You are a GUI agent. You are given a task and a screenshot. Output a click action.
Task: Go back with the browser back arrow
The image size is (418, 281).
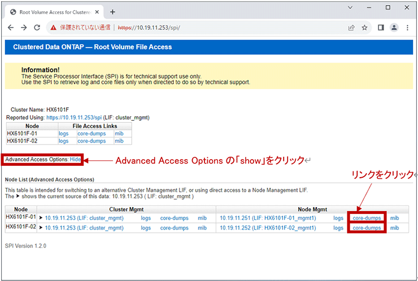[x=11, y=28]
